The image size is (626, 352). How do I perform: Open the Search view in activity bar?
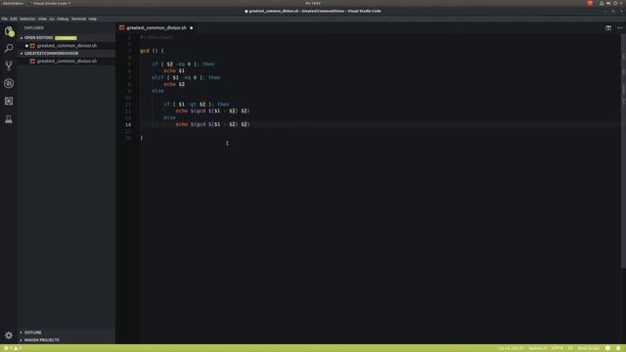9,48
